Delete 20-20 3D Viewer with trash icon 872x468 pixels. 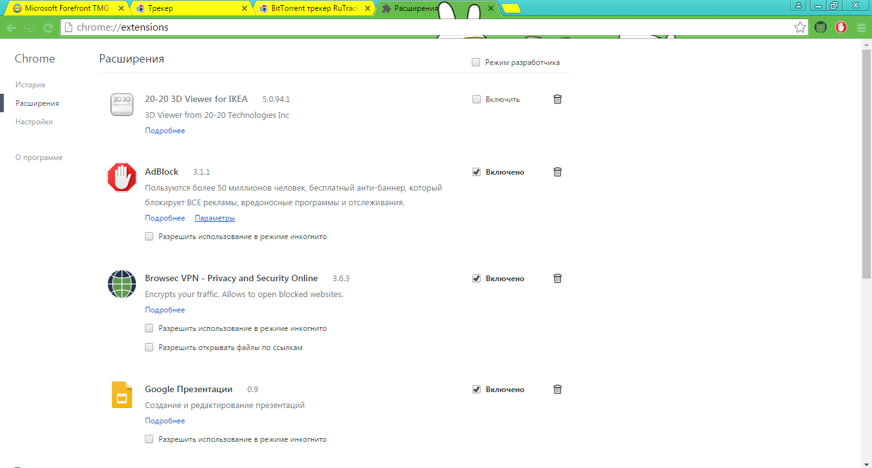coord(557,99)
